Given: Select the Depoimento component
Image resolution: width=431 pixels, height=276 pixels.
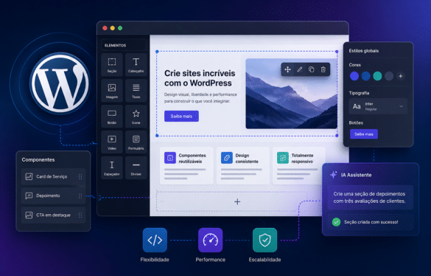Looking at the screenshot, I should point(53,196).
